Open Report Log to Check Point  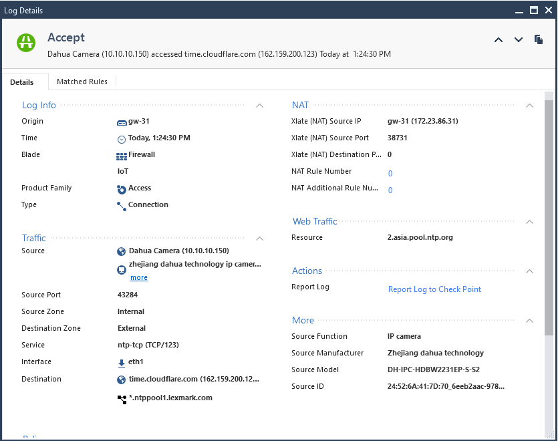[x=434, y=289]
